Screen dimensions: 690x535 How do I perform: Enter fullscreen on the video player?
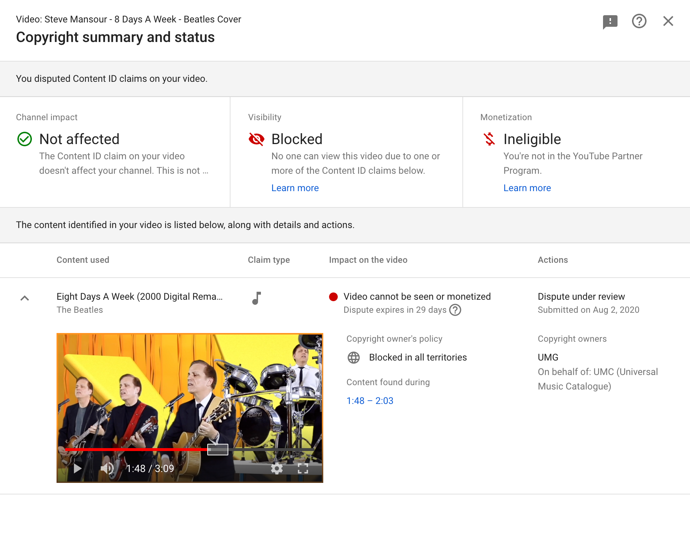pyautogui.click(x=303, y=468)
